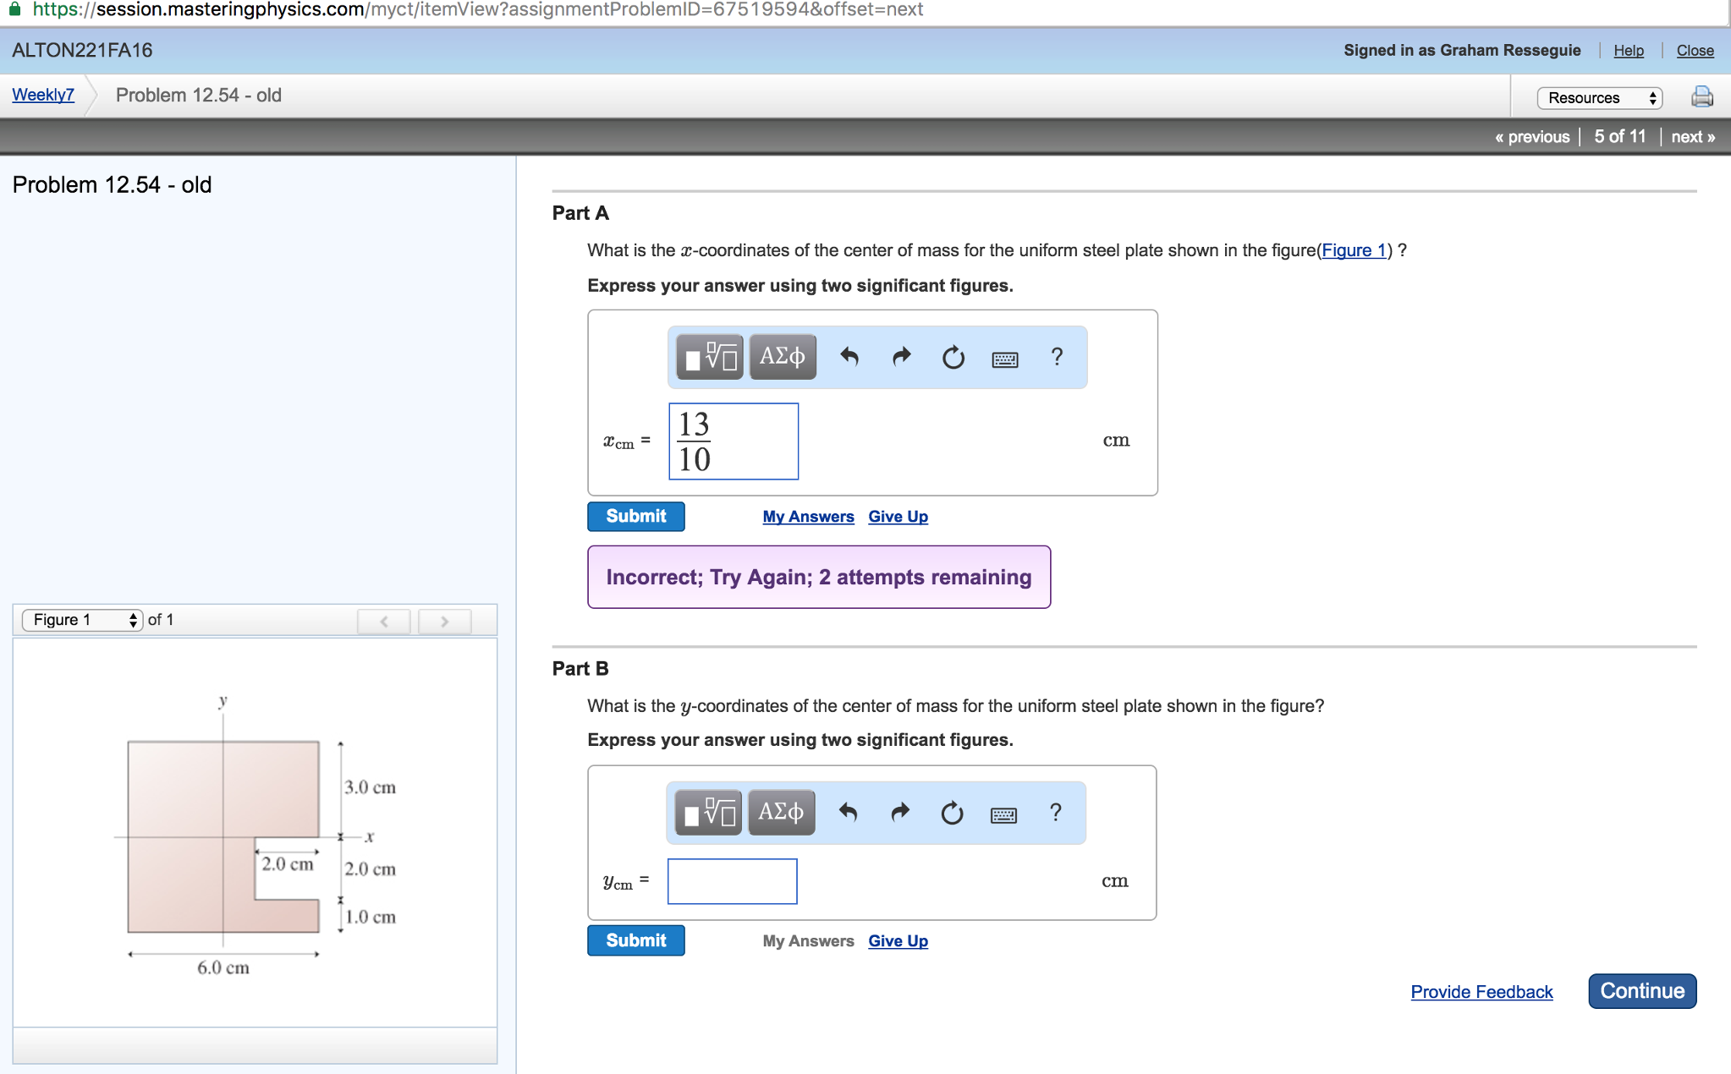Reset the Part B answer with circular arrow
This screenshot has width=1731, height=1074.
click(x=952, y=813)
